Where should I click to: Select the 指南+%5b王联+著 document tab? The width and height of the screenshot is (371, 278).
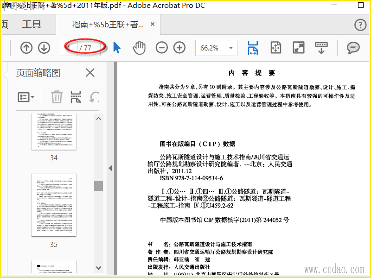click(x=108, y=25)
